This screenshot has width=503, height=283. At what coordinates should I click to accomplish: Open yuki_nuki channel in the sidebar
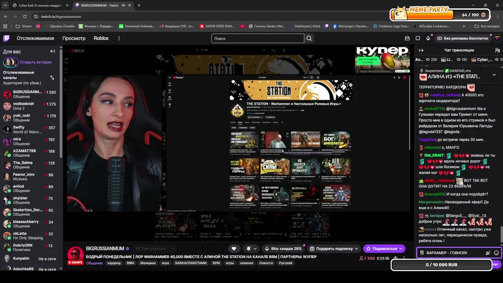(31, 118)
